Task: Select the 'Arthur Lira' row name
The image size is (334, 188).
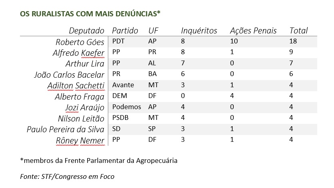Action: (85, 64)
